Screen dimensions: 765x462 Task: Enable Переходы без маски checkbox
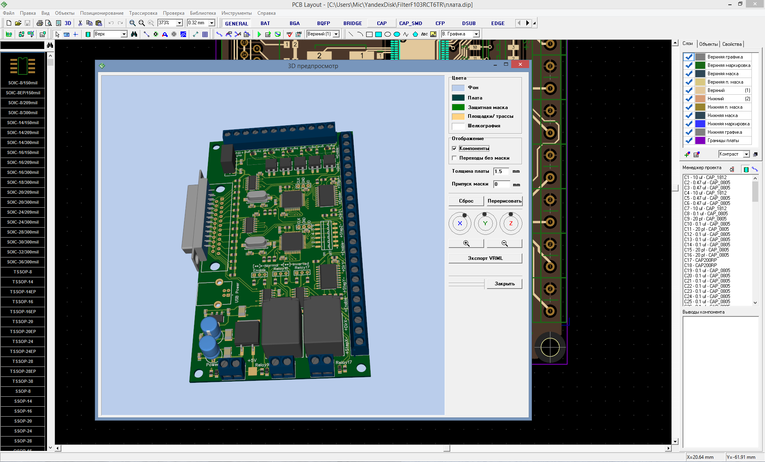[454, 158]
